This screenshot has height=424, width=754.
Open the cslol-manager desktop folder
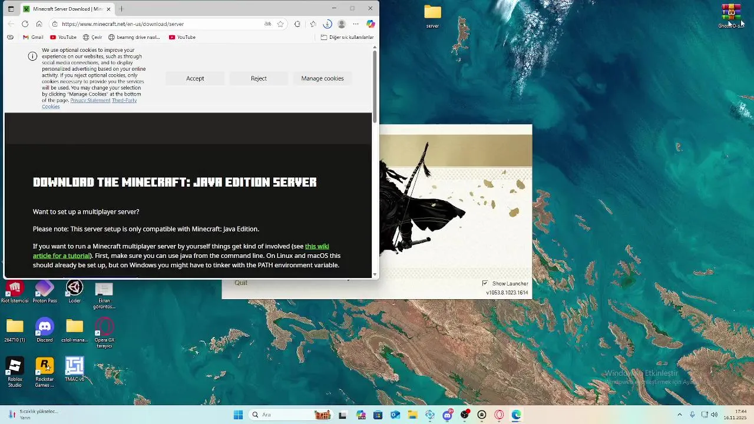(74, 331)
